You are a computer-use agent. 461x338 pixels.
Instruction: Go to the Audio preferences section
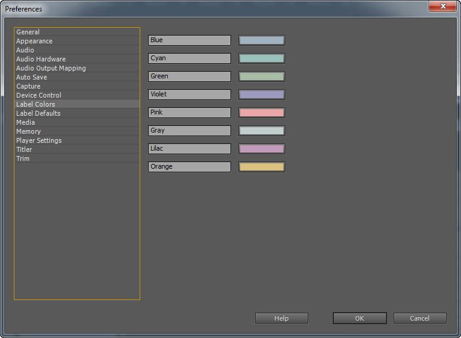[77, 50]
